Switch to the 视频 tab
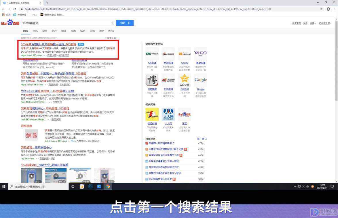 [45, 31]
